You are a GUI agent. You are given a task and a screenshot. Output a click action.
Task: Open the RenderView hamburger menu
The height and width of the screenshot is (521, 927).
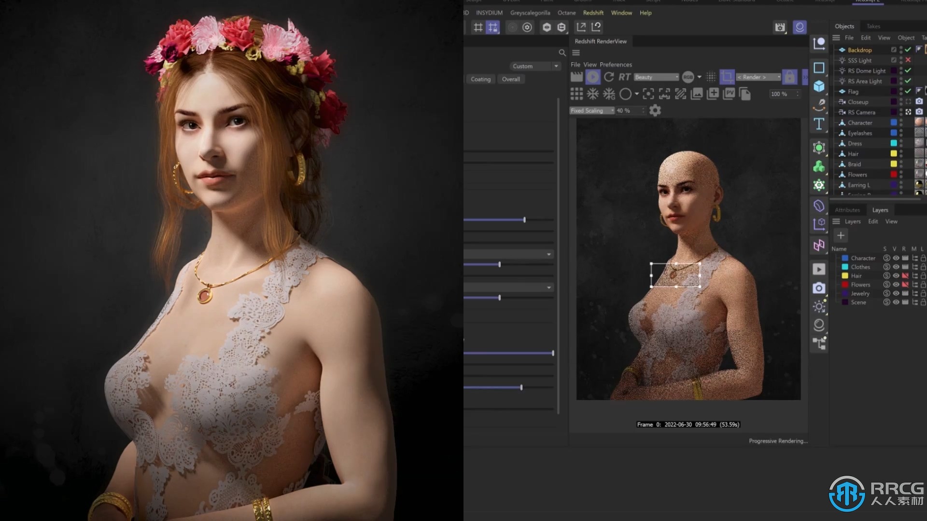[576, 53]
